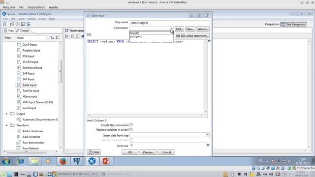The width and height of the screenshot is (315, 177).
Task: Select the Table input step
Action: [x=30, y=85]
